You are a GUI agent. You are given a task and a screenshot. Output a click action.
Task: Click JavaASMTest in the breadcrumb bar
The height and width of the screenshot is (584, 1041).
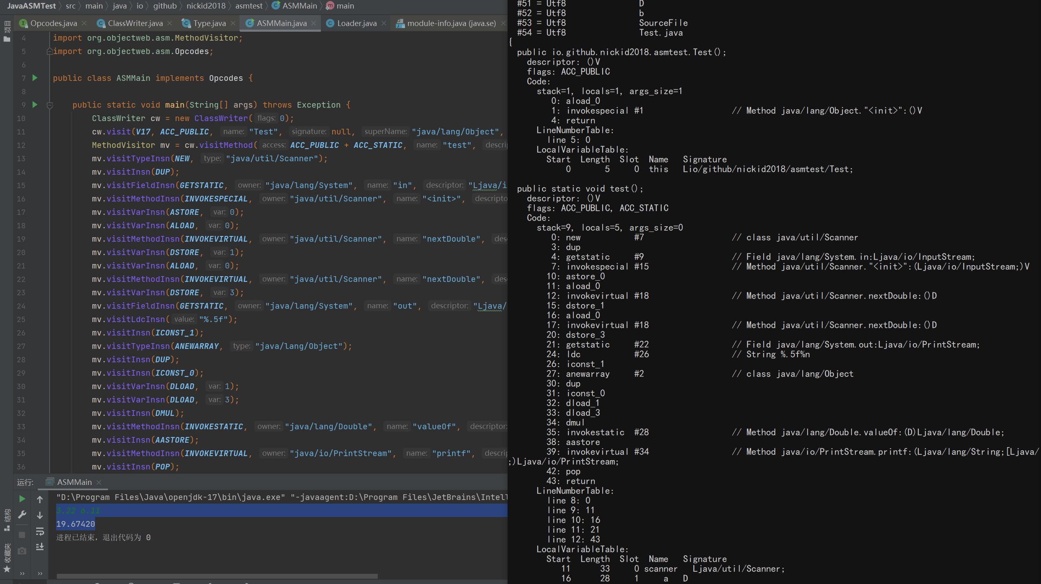tap(31, 6)
